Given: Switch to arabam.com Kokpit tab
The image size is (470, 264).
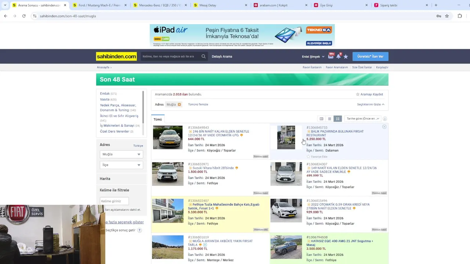Looking at the screenshot, I should click(x=281, y=5).
